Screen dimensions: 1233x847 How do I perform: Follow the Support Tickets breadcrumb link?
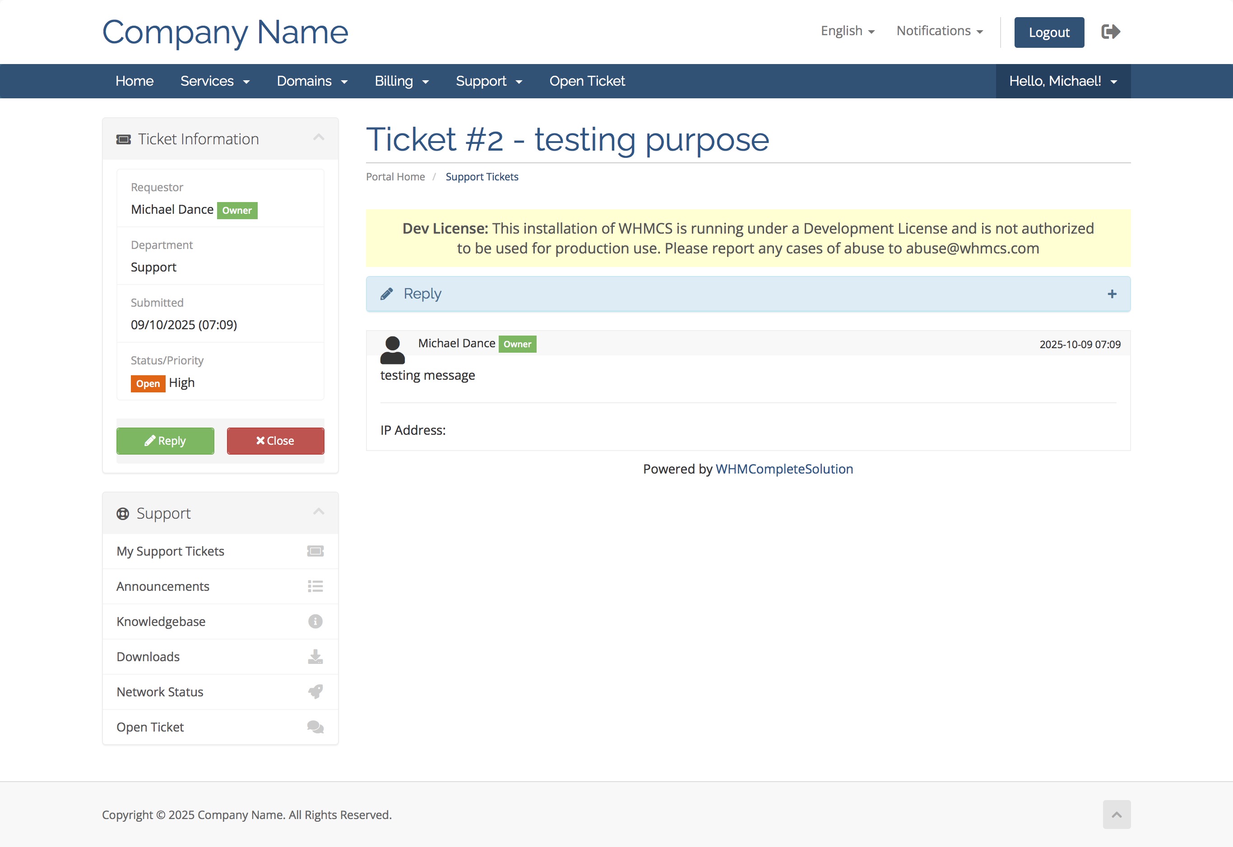[482, 177]
